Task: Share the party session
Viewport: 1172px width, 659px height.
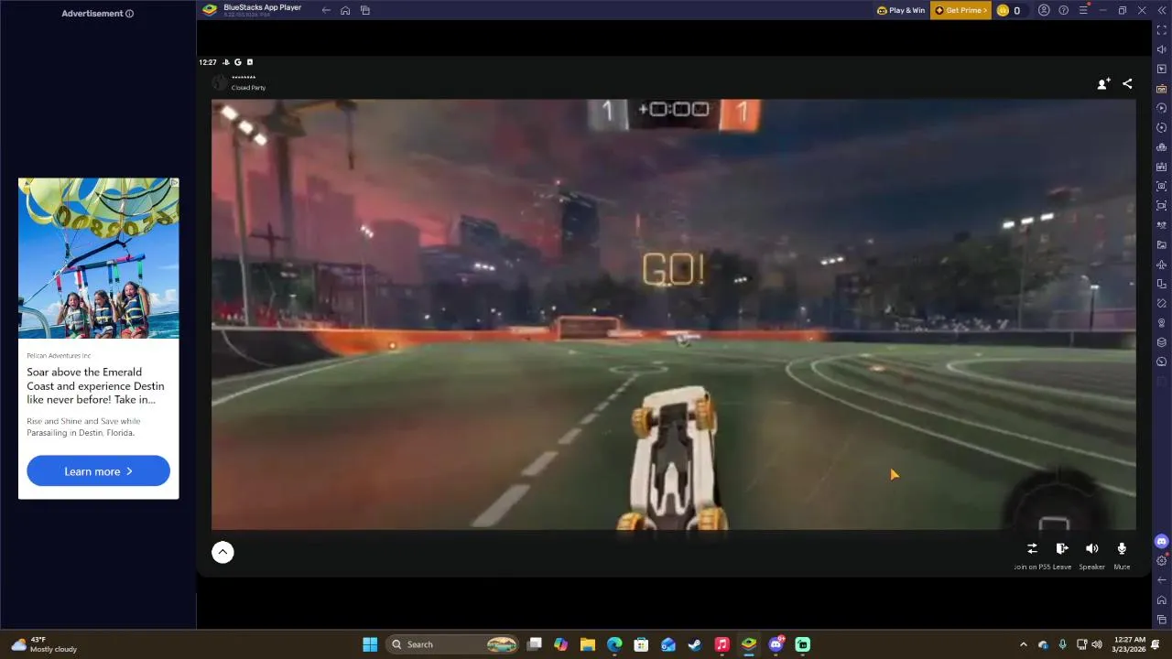Action: click(1127, 83)
